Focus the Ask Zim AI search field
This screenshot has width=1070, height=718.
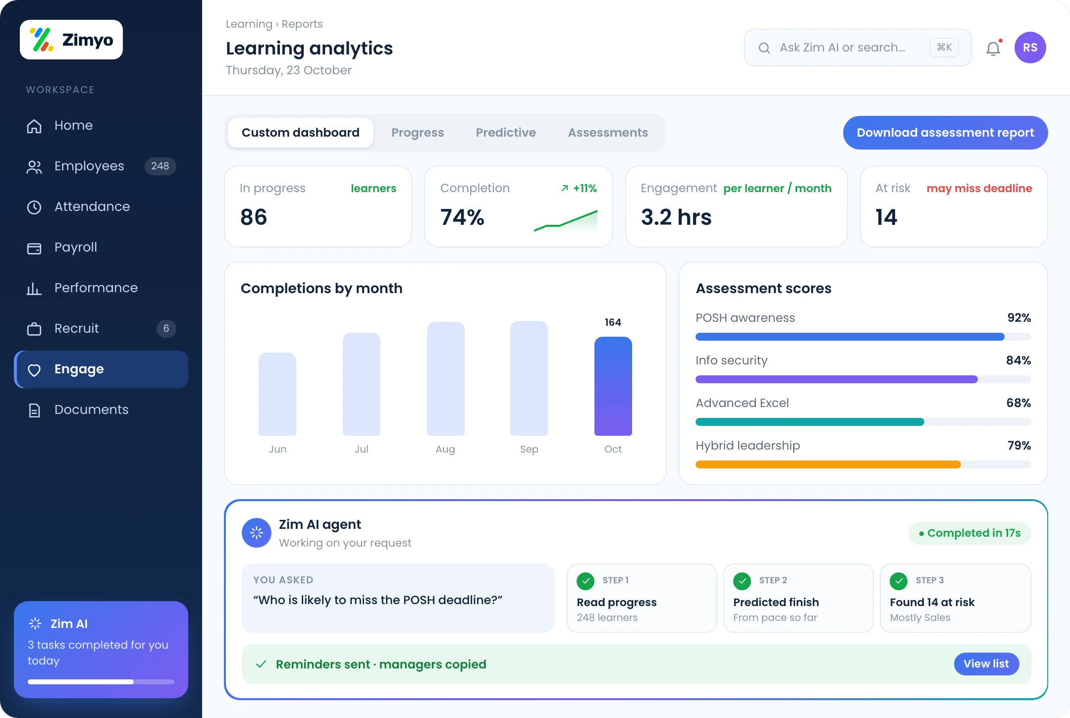coord(858,48)
